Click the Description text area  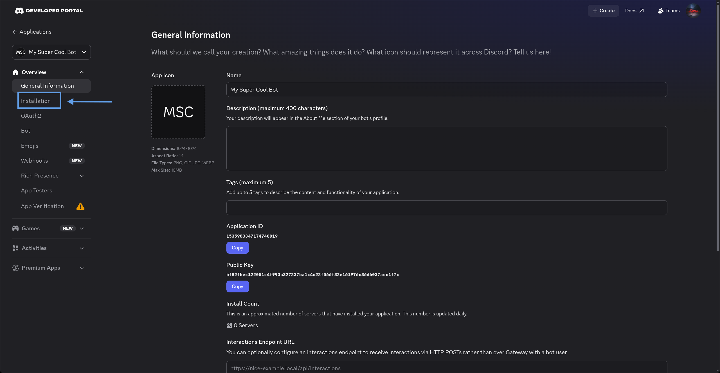pyautogui.click(x=447, y=149)
